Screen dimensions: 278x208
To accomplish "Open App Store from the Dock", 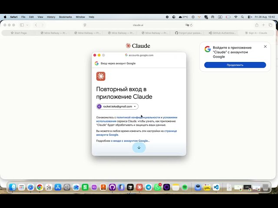I will [x=58, y=187].
